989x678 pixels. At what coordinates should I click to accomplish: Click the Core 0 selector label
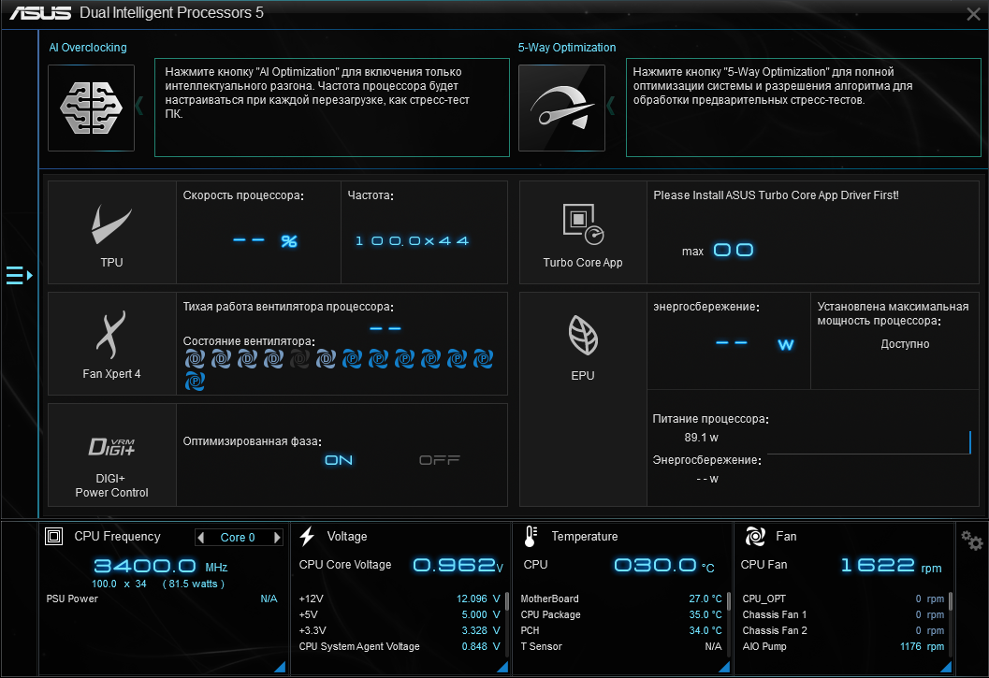(238, 538)
